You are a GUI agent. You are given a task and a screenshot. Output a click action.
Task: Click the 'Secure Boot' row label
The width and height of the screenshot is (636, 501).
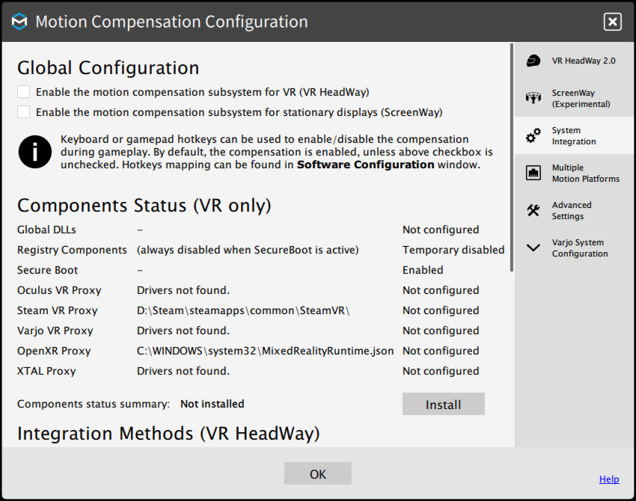click(x=47, y=270)
